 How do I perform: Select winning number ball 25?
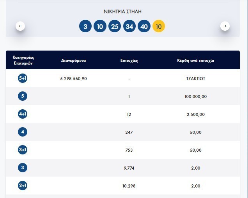coord(115,26)
